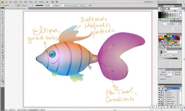Unlock the Eye layer lock icon
The height and width of the screenshot is (111, 185).
[x=161, y=90]
